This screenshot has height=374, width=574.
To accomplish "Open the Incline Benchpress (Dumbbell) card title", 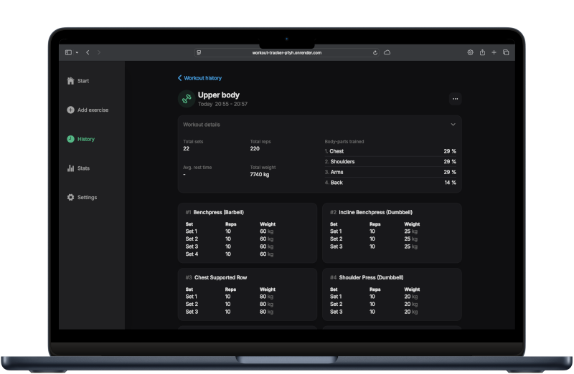I will pyautogui.click(x=375, y=212).
